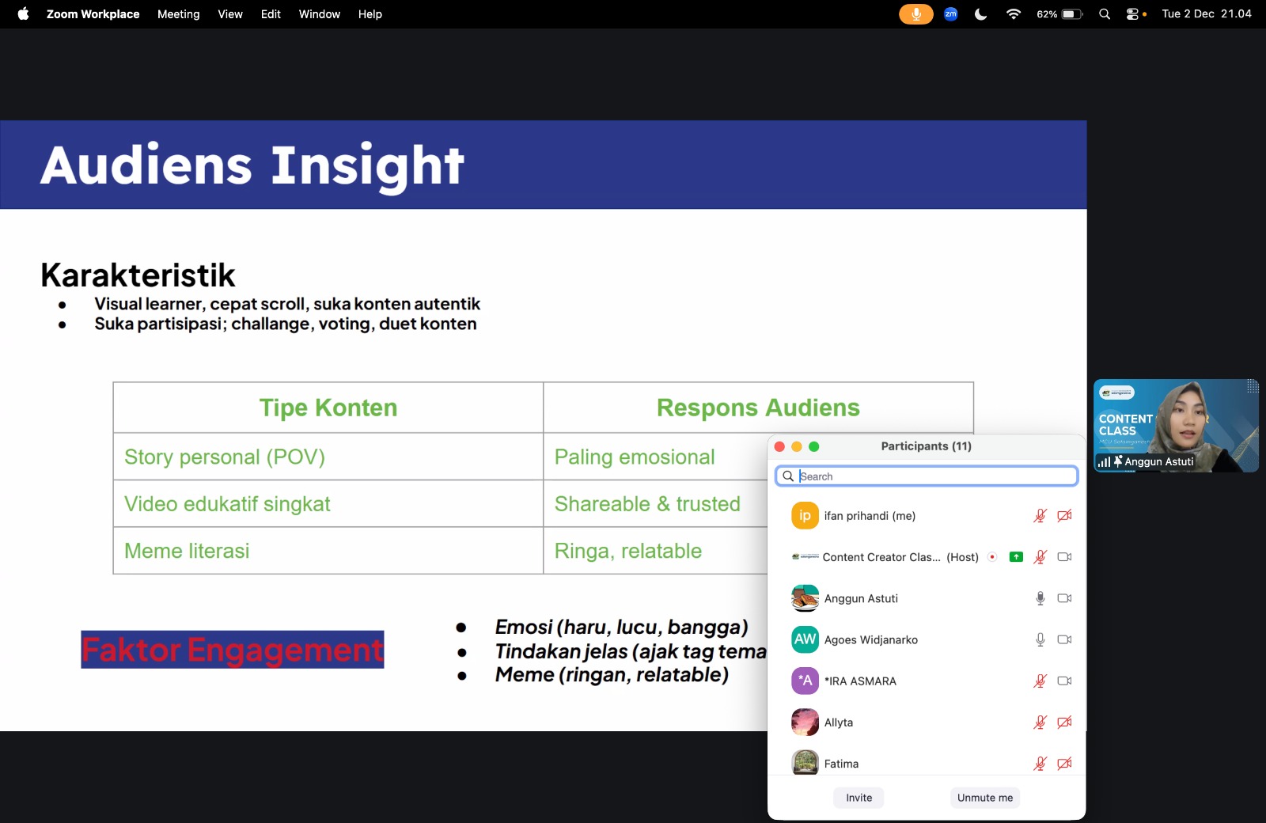
Task: Click Agoes Widjanarko's camera icon
Action: pos(1064,639)
